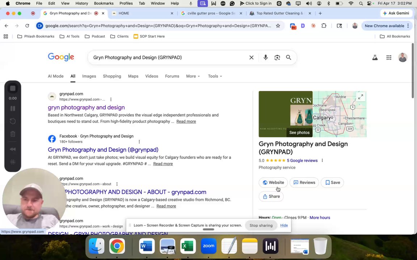Open the Chrome extensions puzzle icon
Viewport: 417px width, 260px height.
324,26
